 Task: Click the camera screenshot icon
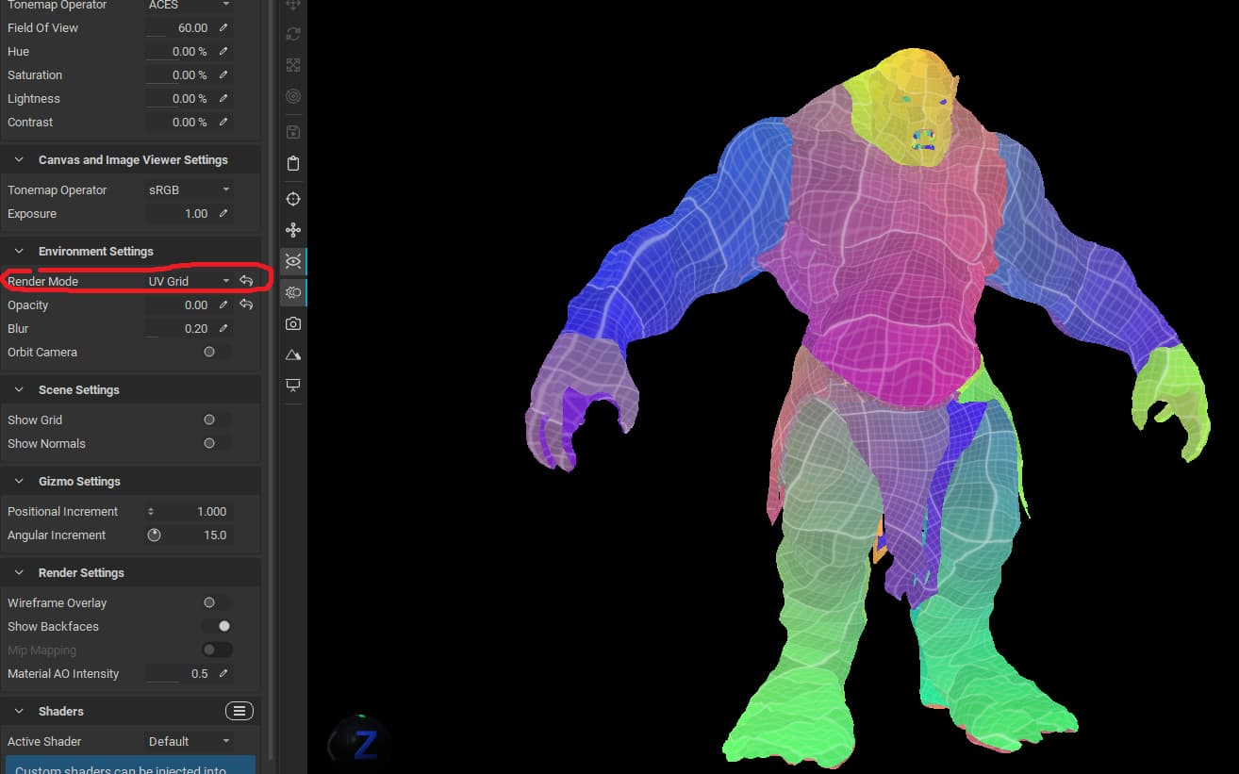[293, 323]
